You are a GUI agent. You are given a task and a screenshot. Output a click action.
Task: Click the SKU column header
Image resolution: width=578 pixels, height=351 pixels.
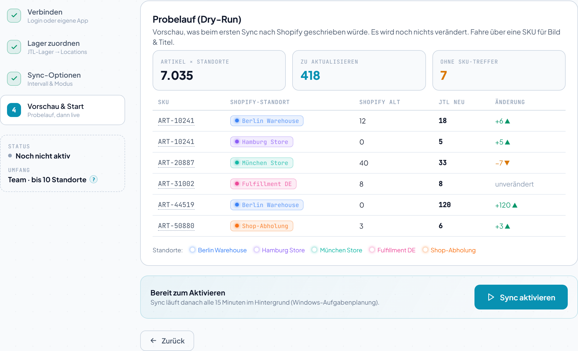coord(163,102)
